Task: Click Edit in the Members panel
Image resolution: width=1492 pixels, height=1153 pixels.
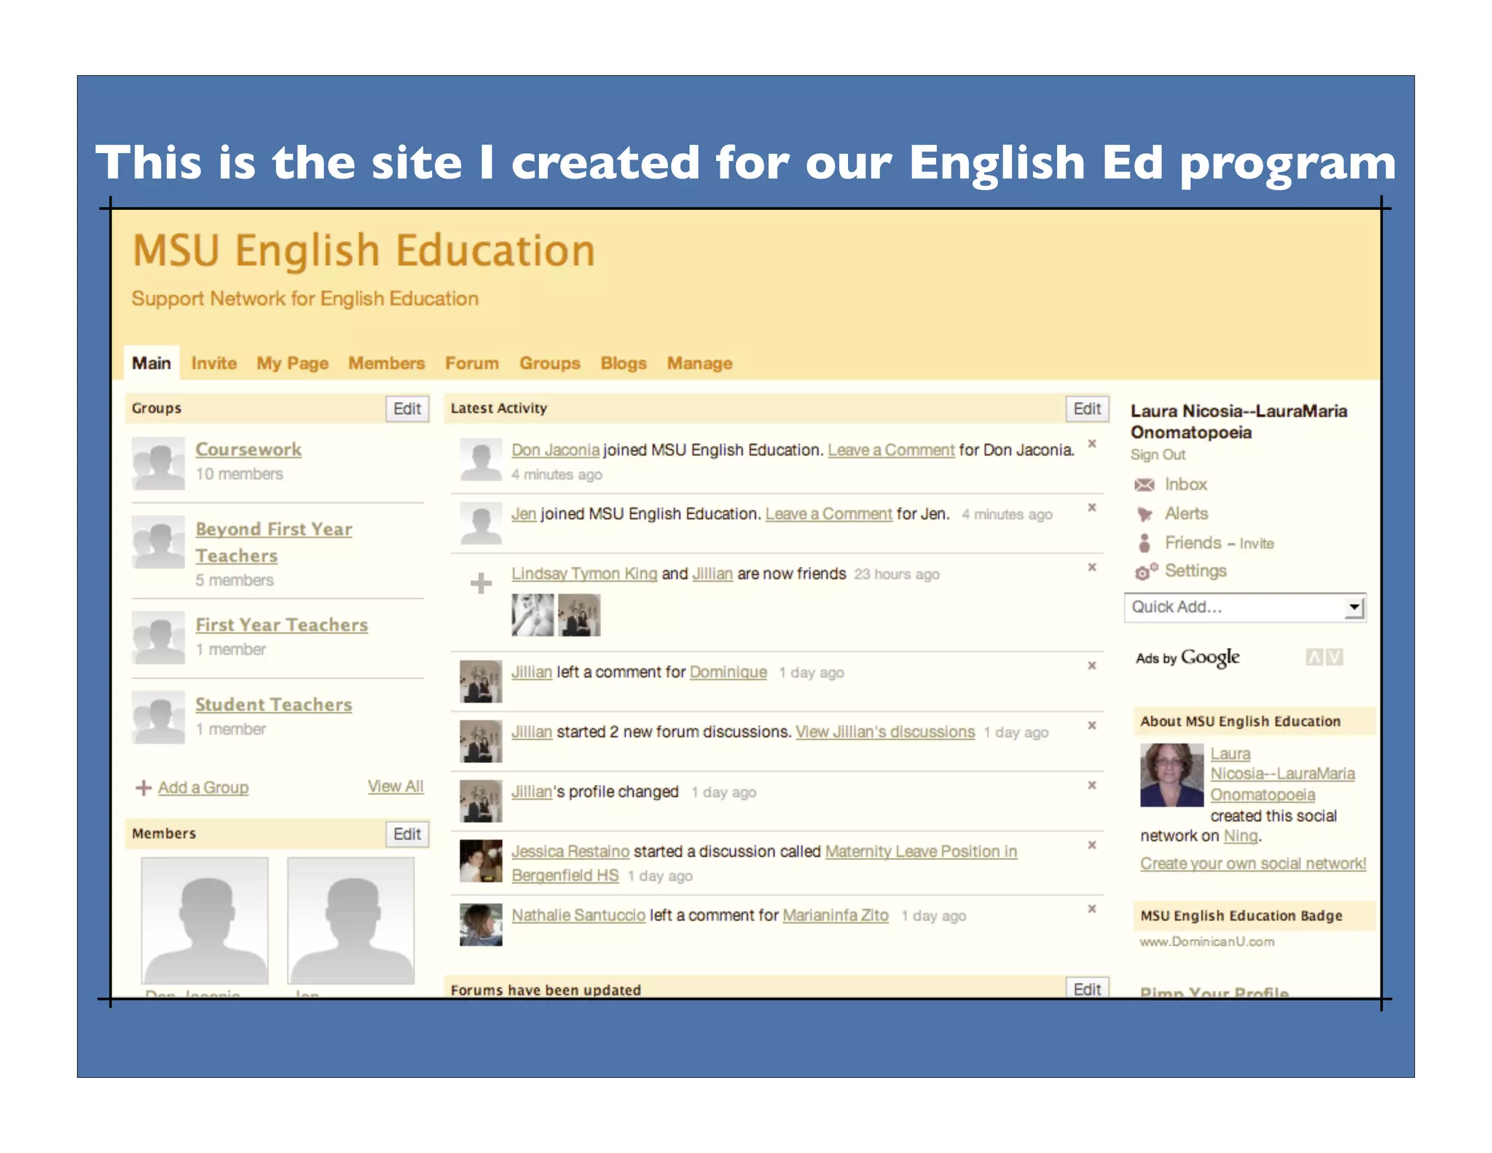Action: click(407, 834)
